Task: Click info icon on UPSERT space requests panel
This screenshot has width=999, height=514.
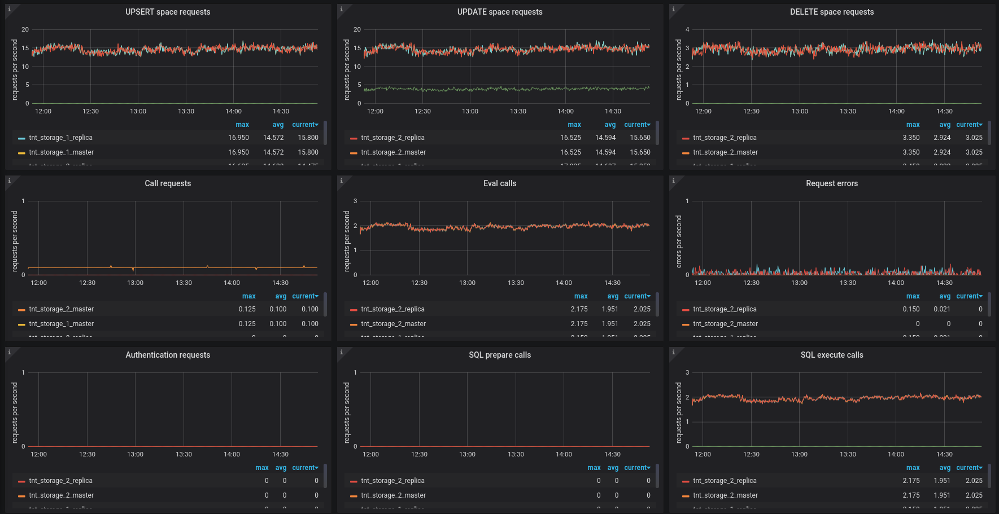Action: [x=9, y=9]
